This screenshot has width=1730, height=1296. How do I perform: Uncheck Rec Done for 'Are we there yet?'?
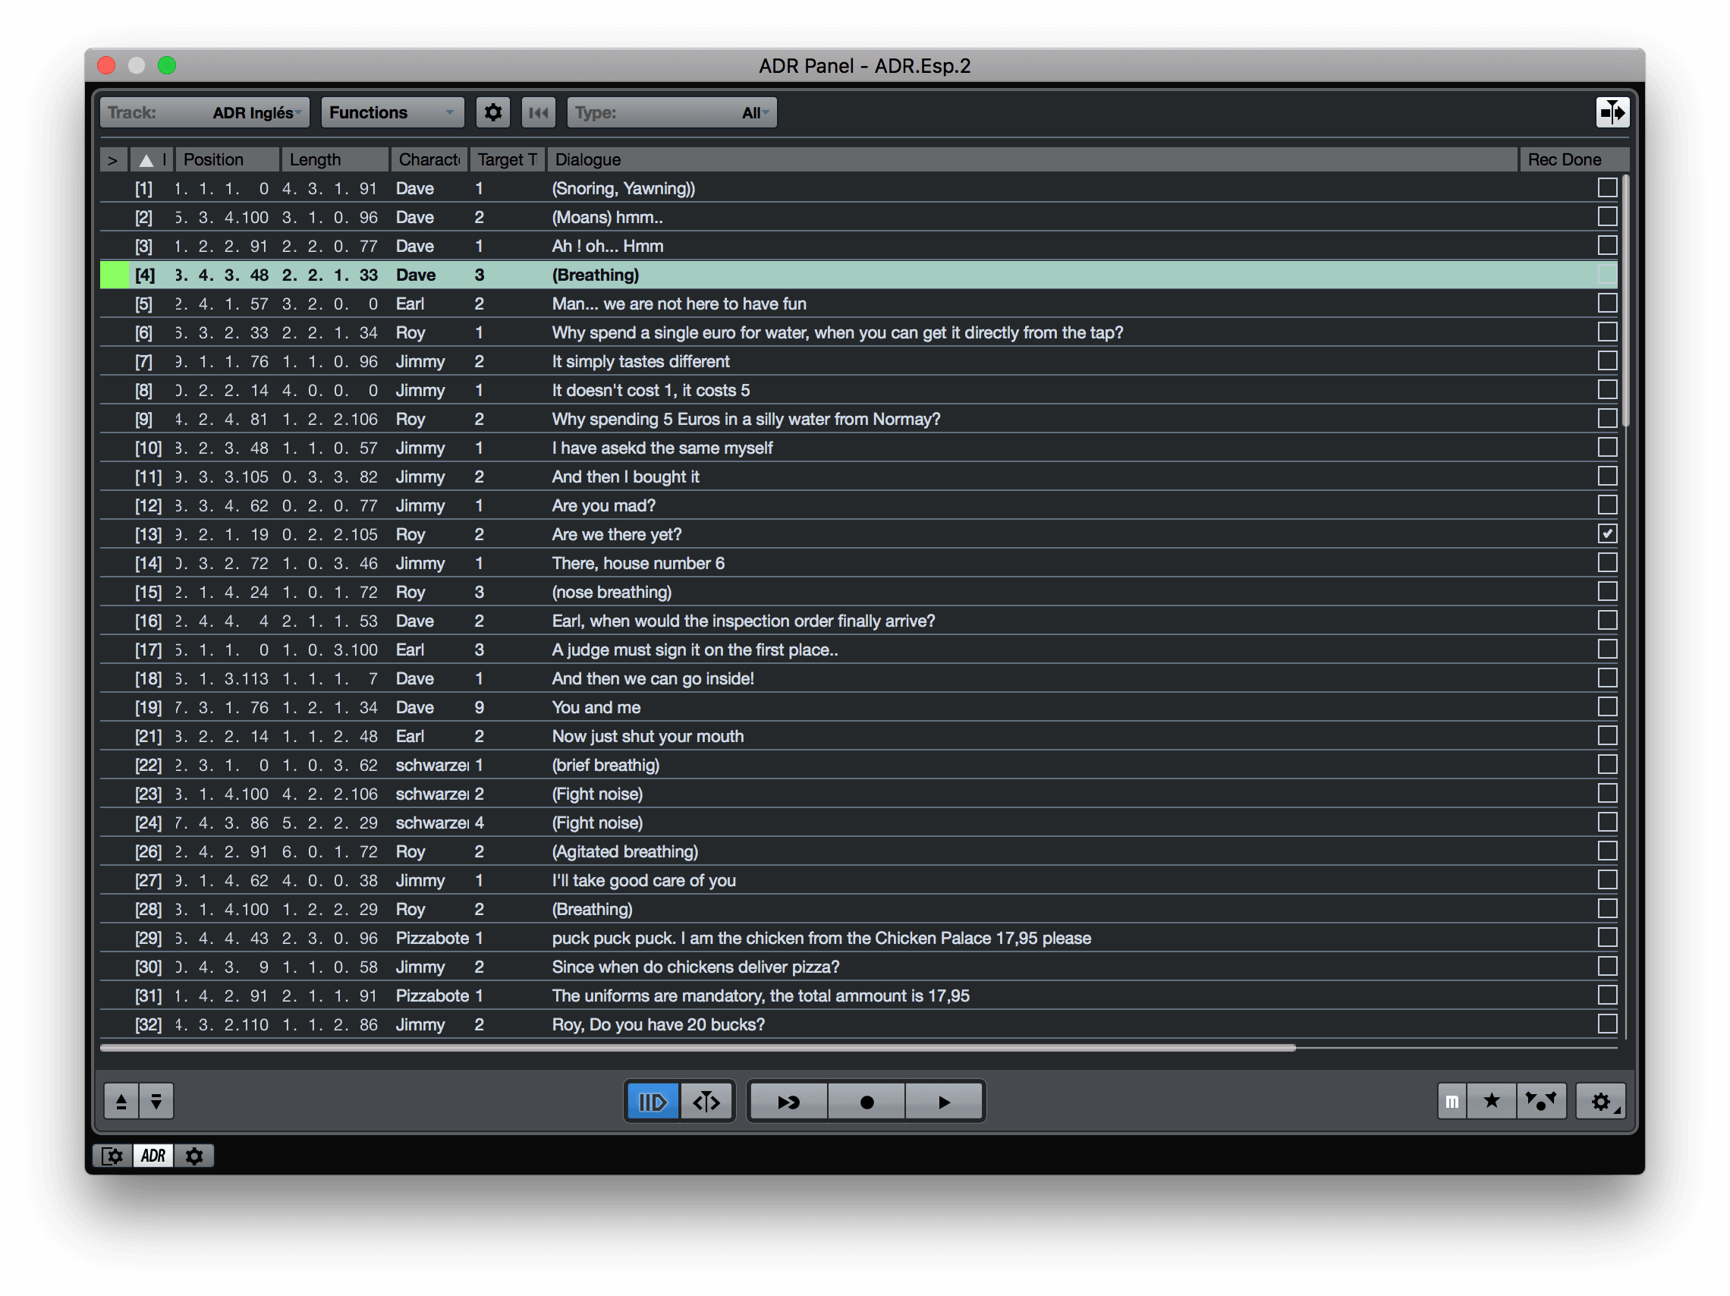(x=1606, y=534)
